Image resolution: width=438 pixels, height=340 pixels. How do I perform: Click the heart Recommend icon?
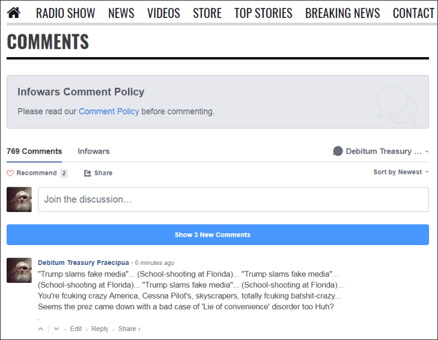(x=10, y=173)
